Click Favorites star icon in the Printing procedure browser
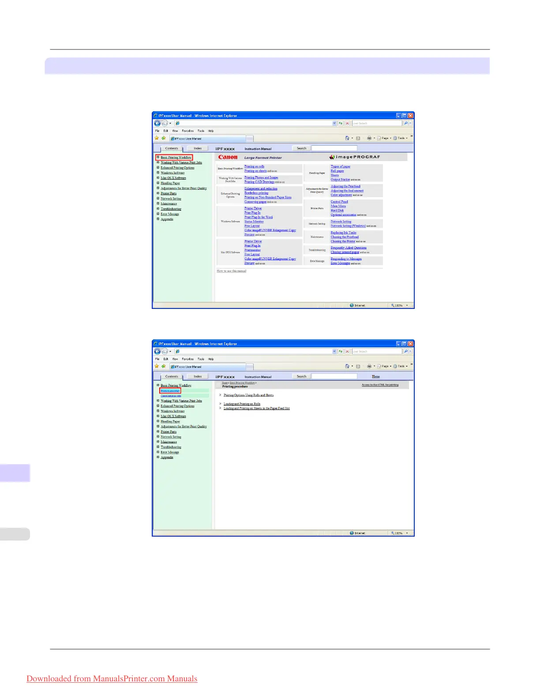Screen dimensions: 540x699 coord(157,366)
